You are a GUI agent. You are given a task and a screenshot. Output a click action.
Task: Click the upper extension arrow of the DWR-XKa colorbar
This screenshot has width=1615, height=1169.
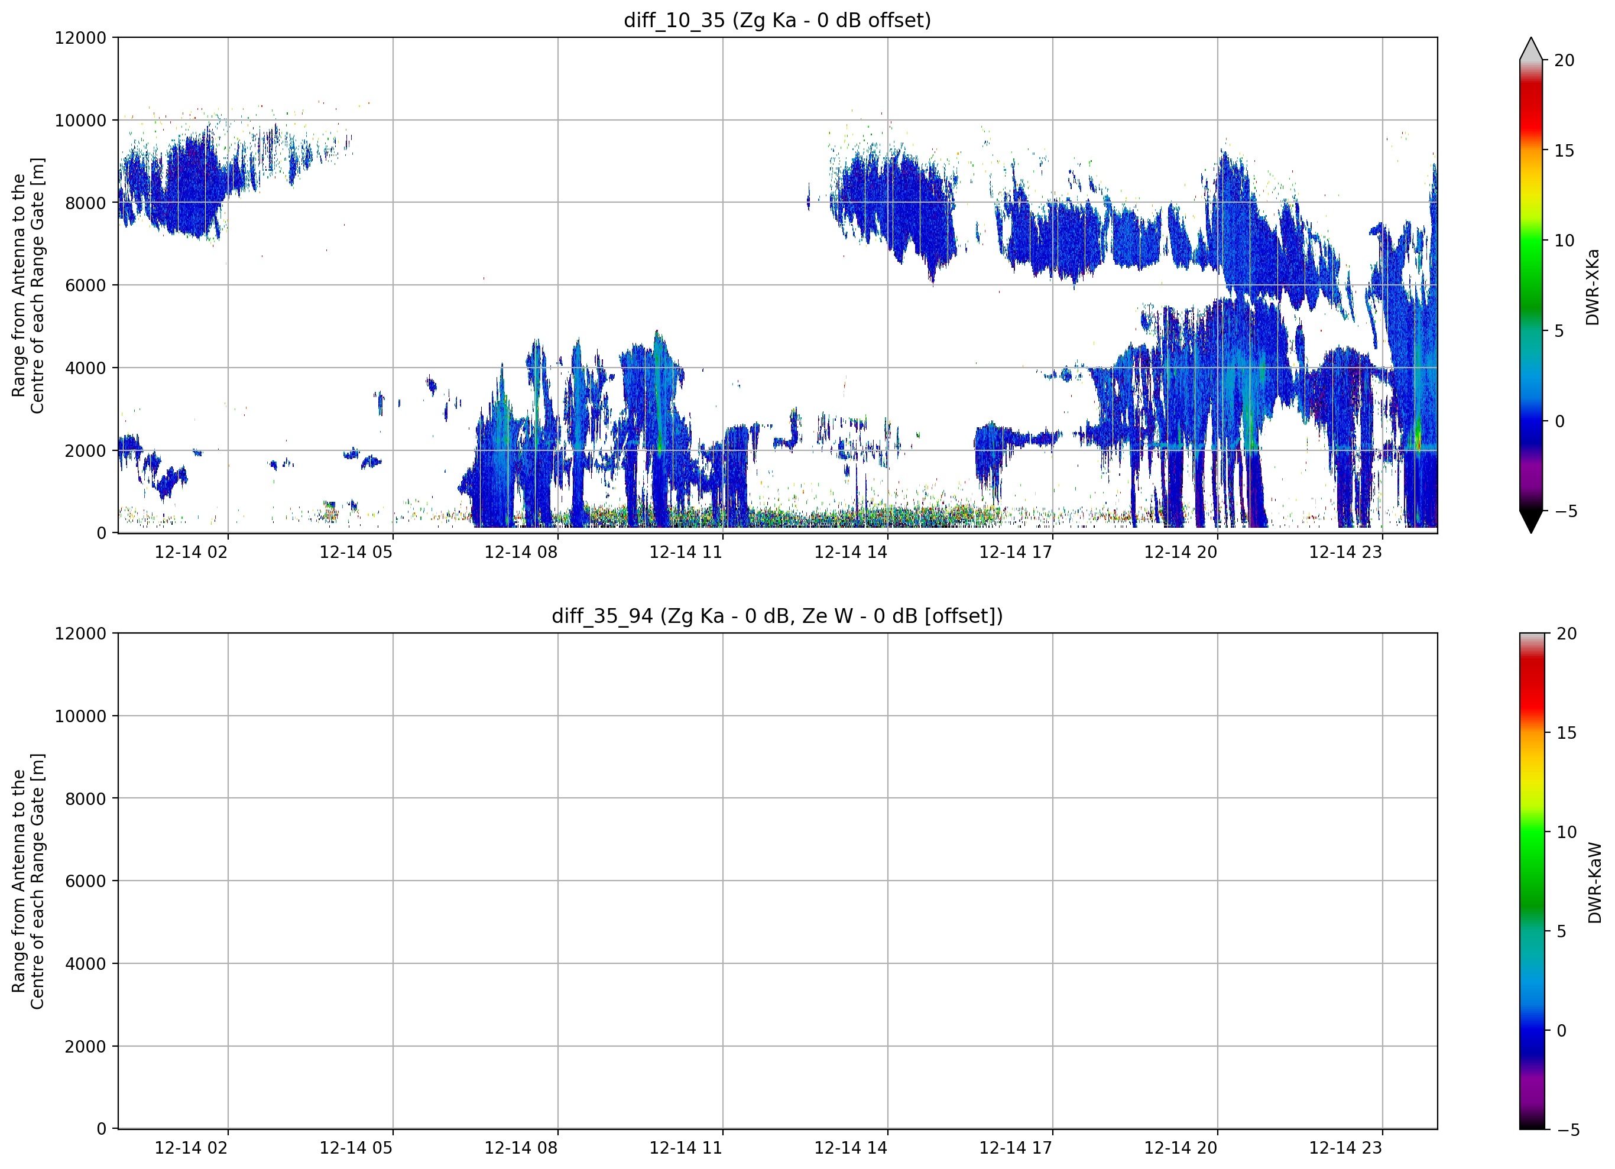point(1531,49)
